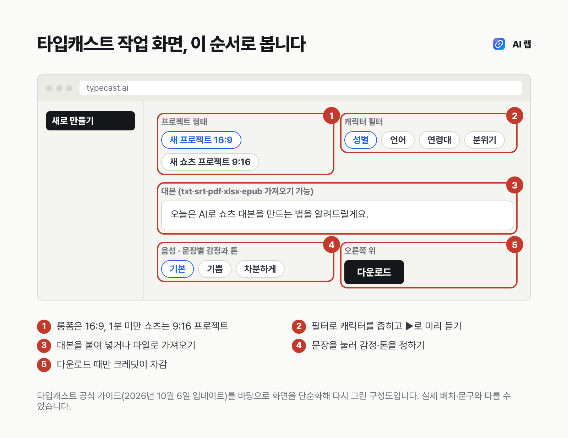Click the typecast.ai address bar

click(x=301, y=88)
